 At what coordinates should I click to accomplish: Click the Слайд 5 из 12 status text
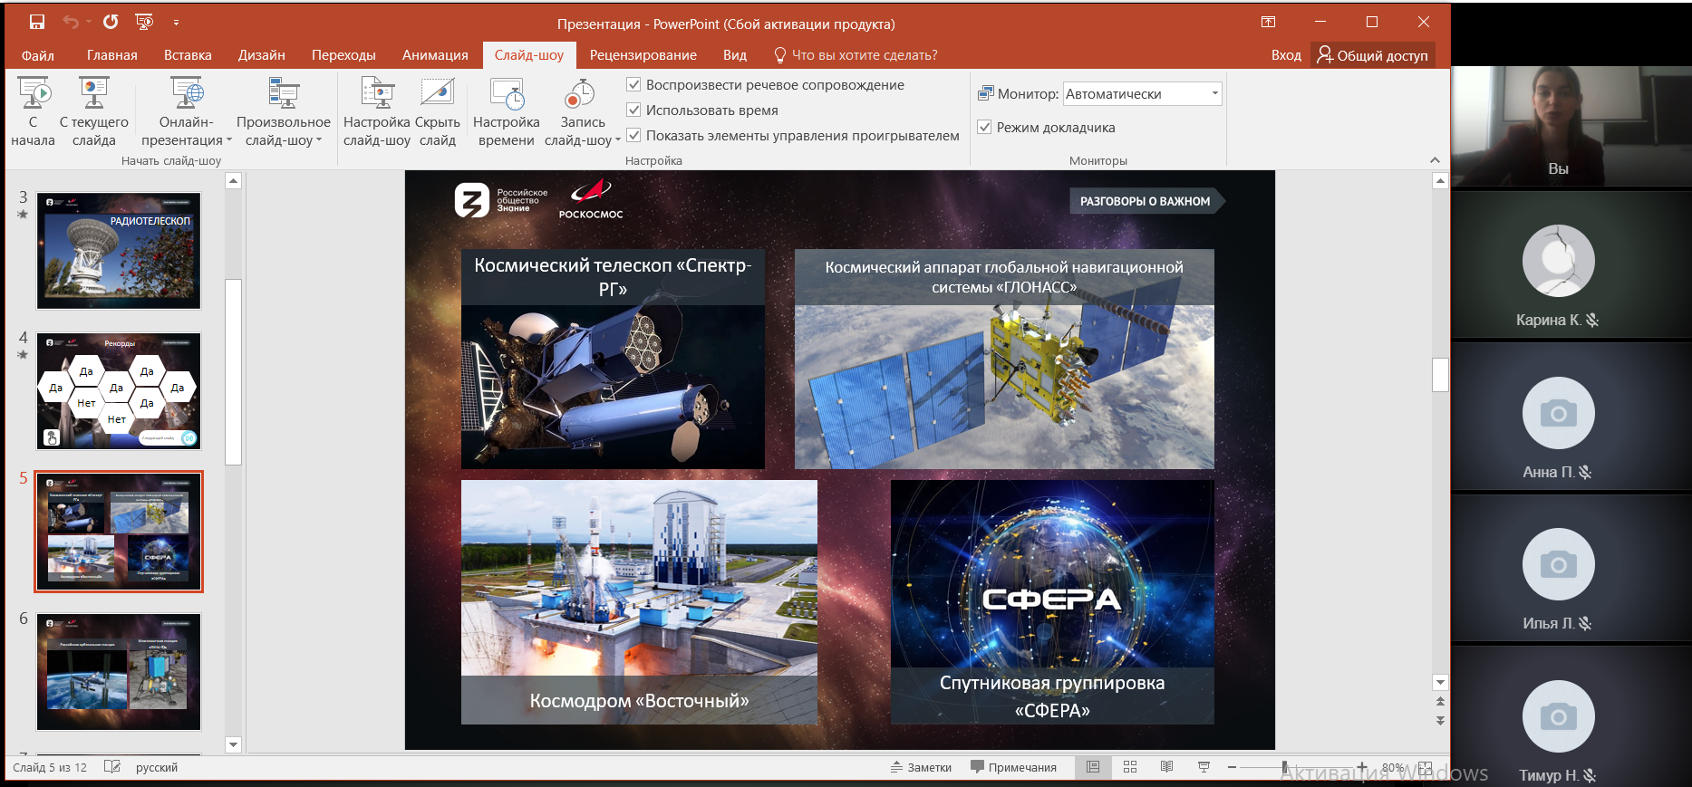[x=50, y=767]
